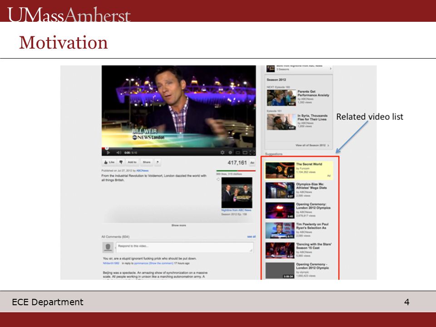Click the Related video list label

point(370,117)
